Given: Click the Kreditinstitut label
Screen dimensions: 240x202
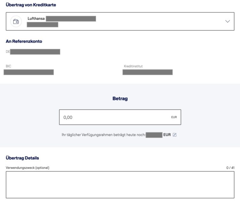Looking at the screenshot, I should 133,66.
